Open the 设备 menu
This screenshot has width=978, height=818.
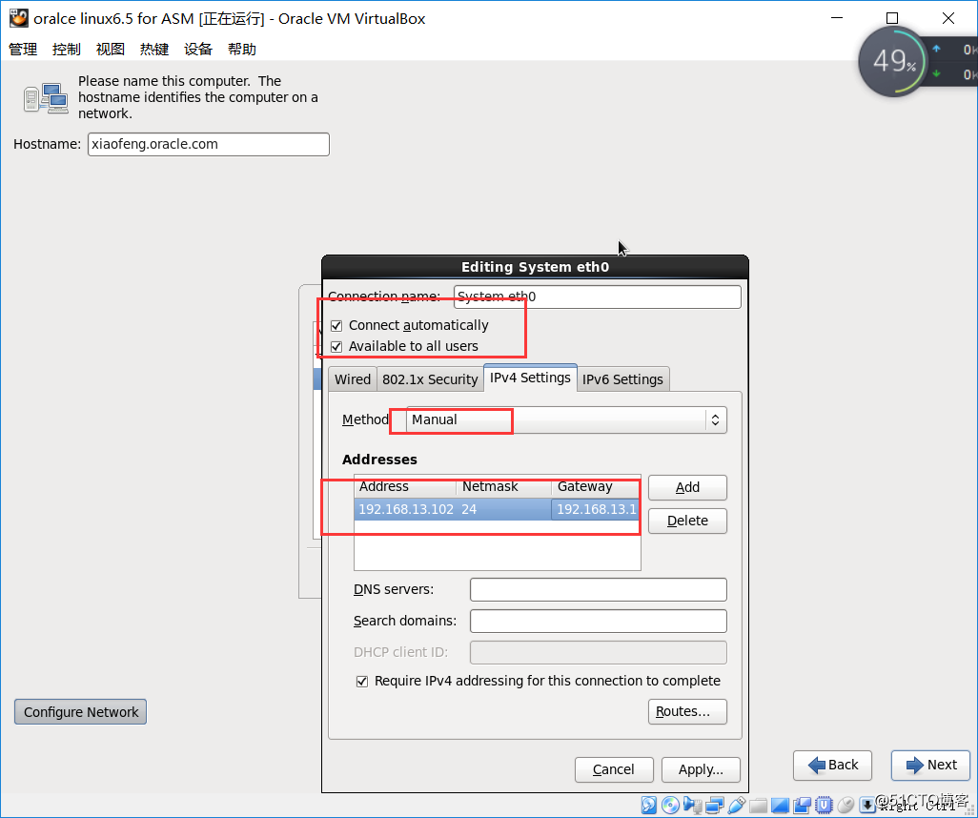click(198, 50)
